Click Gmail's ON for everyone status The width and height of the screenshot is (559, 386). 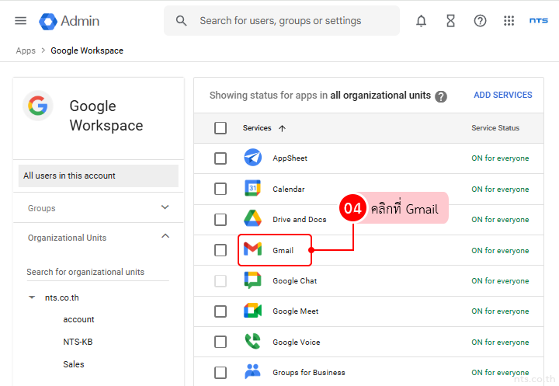pyautogui.click(x=500, y=250)
